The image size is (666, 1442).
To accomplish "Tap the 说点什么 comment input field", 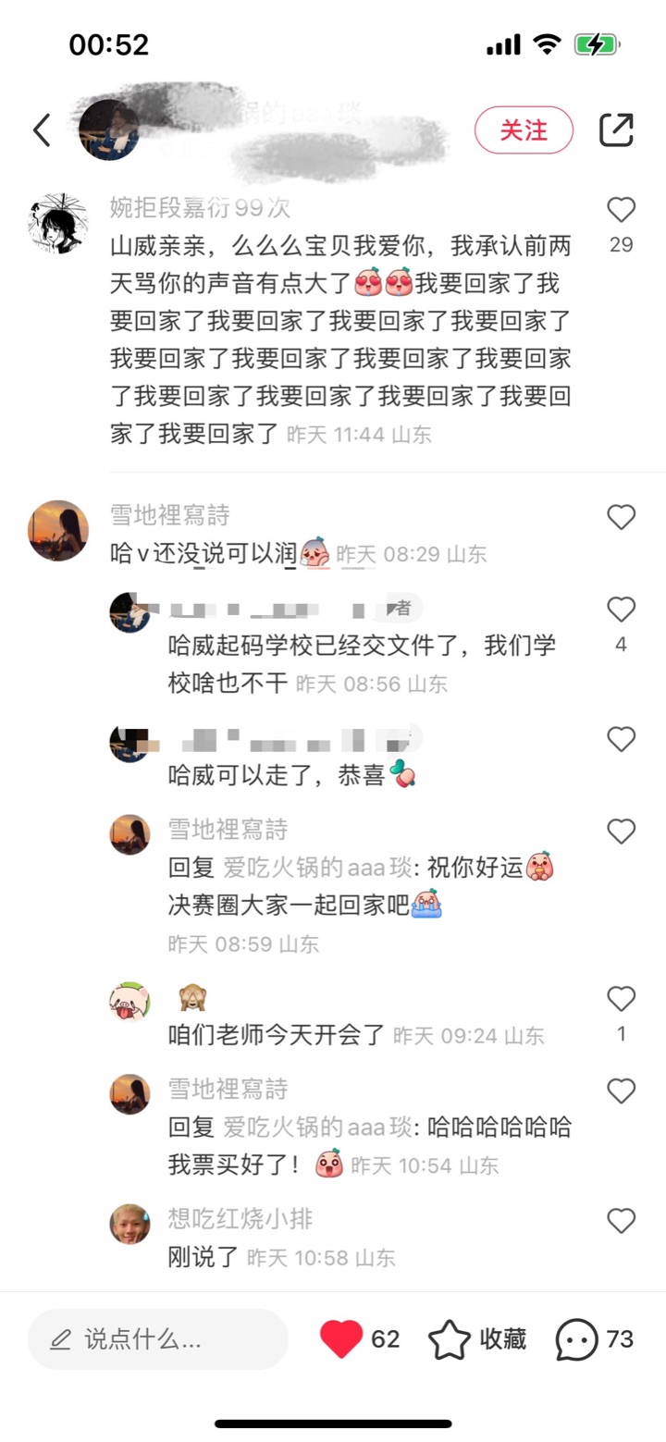I will click(158, 1338).
